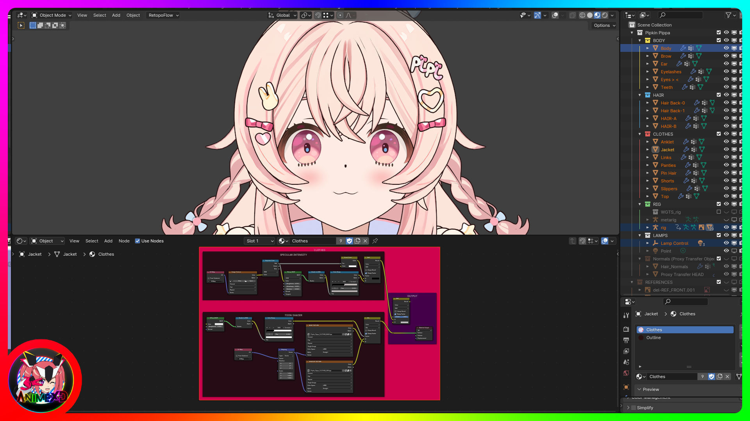This screenshot has height=421, width=750.
Task: Switch to wireframe viewport shading
Action: click(582, 15)
